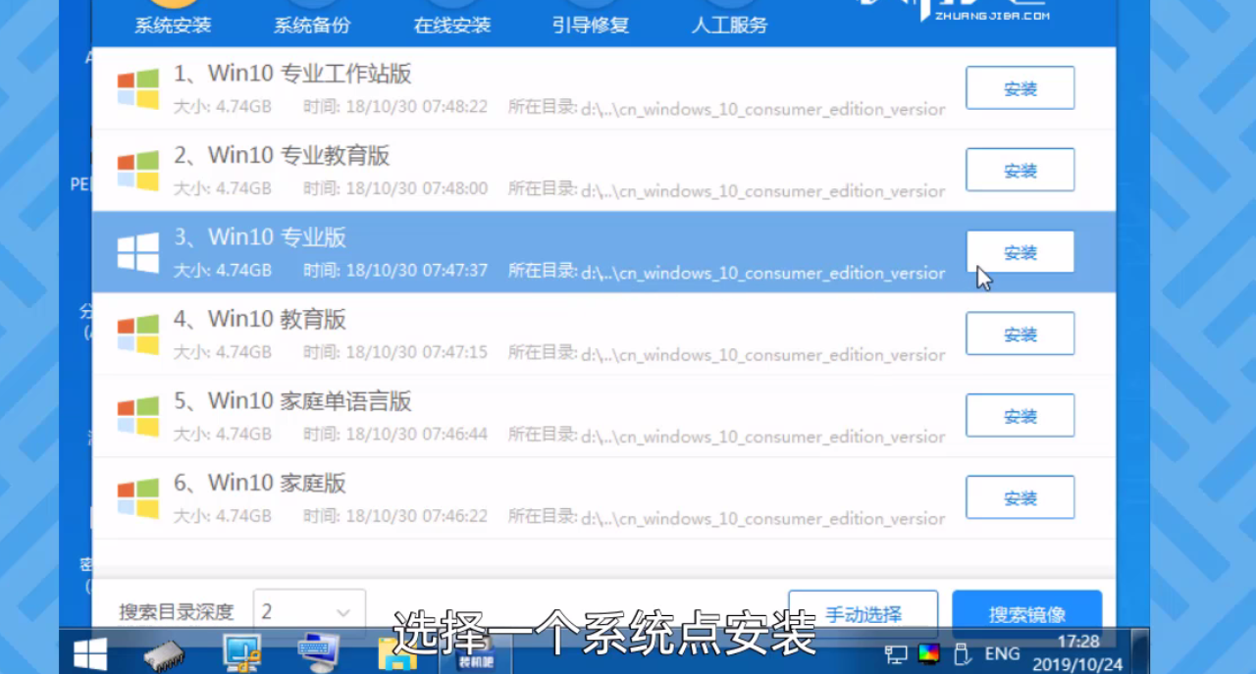
Task: Open the computer network taskbar icon
Action: click(x=241, y=653)
